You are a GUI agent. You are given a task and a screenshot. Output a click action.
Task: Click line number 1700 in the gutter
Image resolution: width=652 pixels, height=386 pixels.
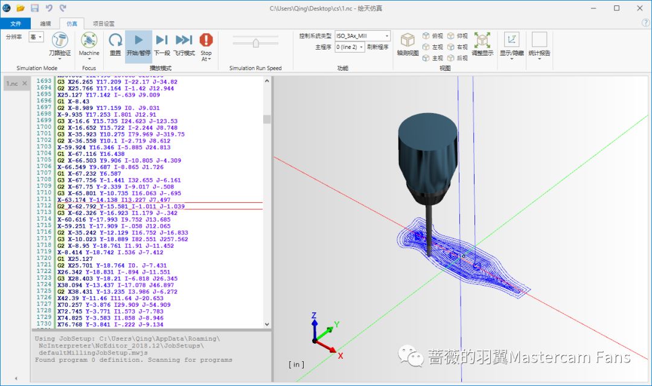[43, 127]
